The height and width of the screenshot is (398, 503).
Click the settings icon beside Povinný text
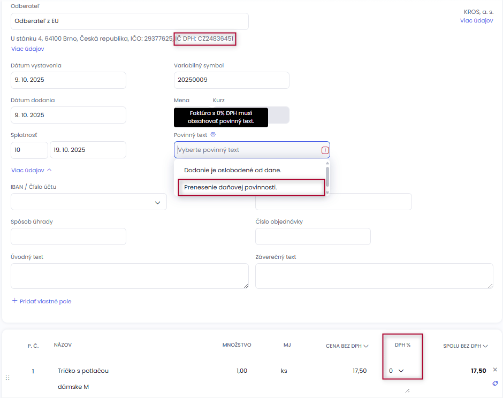[x=213, y=135]
